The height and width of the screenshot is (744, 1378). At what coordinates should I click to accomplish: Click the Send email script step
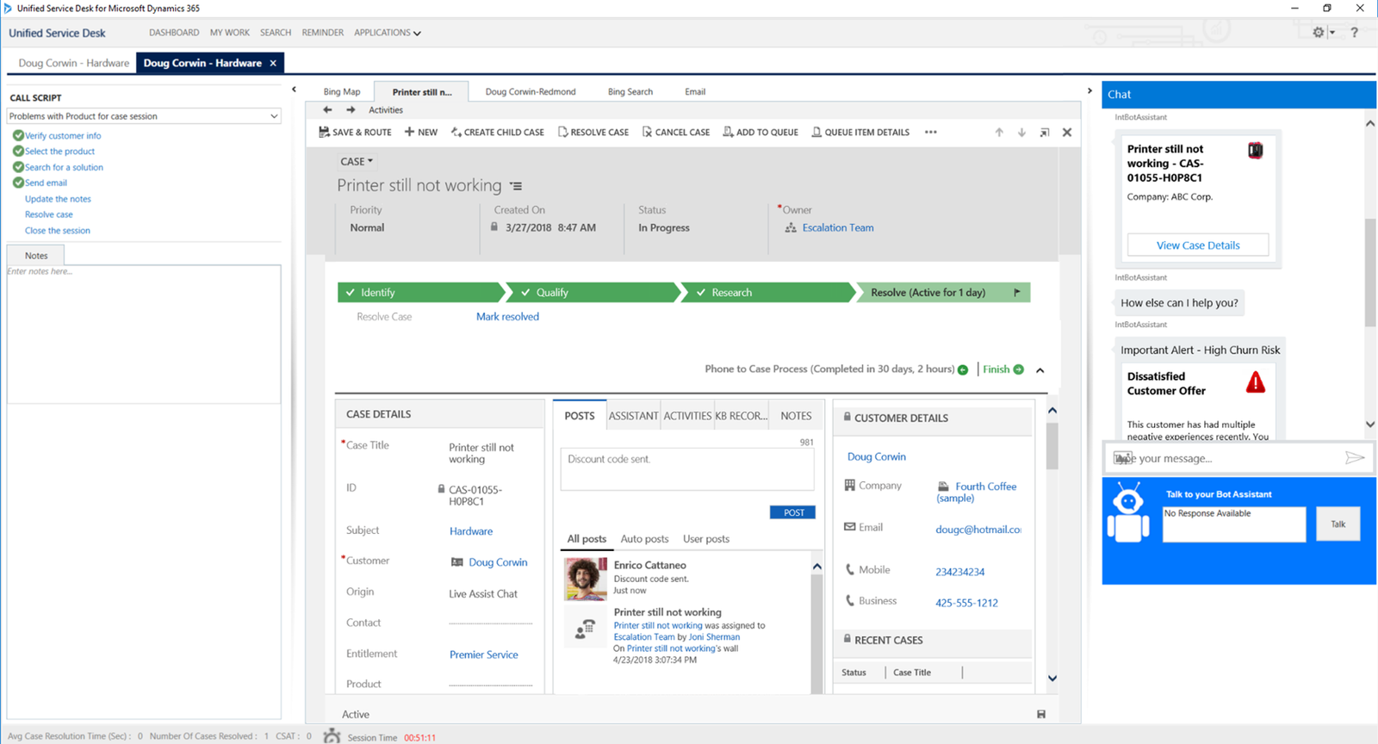click(46, 183)
